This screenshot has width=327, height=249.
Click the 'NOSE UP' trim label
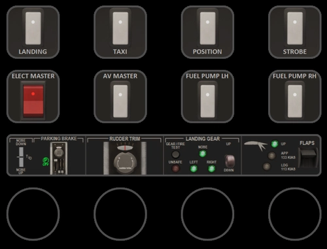[x=21, y=171]
